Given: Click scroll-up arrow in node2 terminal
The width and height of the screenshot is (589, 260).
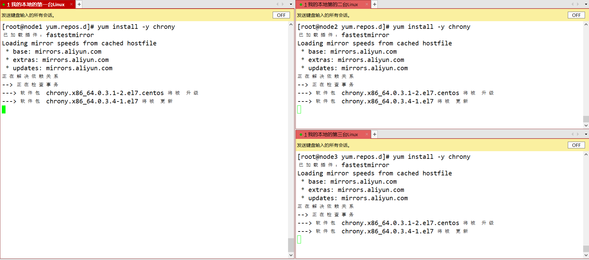Looking at the screenshot, I should (x=586, y=25).
